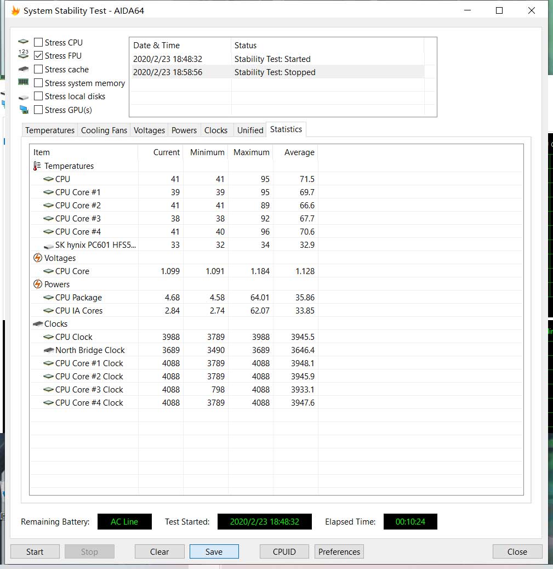
Task: Click the Stress GPU(s) monitor icon
Action: coord(24,110)
